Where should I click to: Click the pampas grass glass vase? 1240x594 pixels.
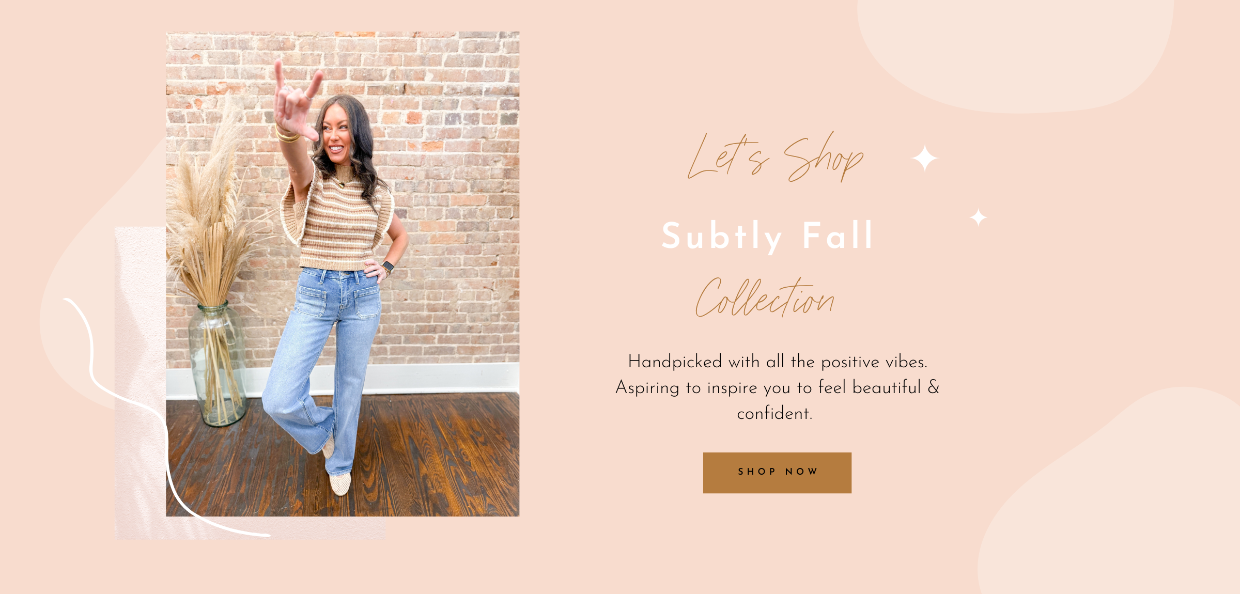(x=218, y=364)
